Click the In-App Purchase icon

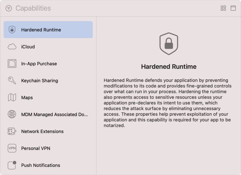12,63
